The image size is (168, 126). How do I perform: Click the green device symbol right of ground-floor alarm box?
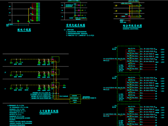64,86
